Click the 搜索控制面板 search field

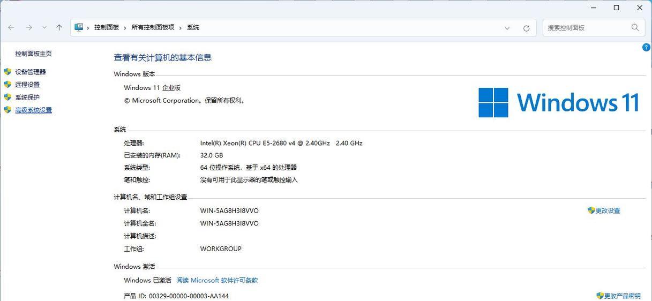(x=594, y=27)
